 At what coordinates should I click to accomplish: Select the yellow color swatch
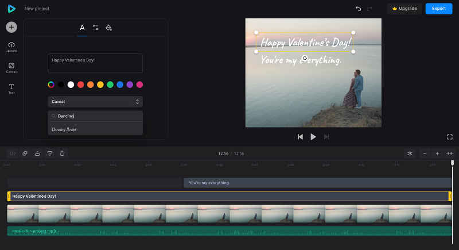tap(100, 84)
